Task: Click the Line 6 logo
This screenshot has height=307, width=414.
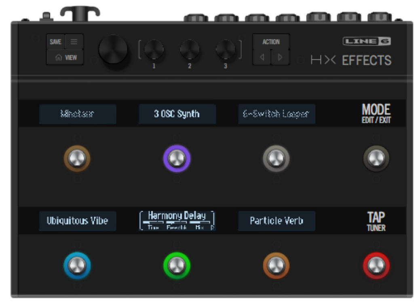Action: pos(367,41)
